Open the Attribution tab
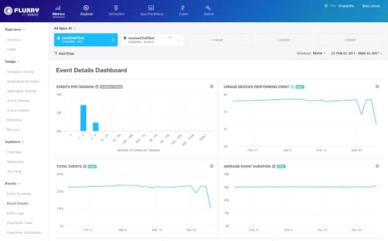 coord(116,11)
